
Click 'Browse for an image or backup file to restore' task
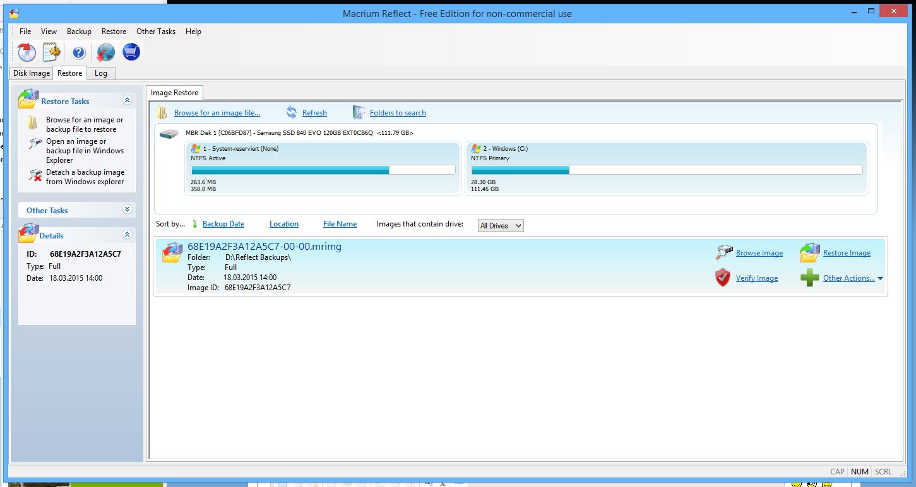coord(85,124)
